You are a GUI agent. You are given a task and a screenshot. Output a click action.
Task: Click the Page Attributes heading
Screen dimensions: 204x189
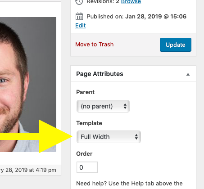click(x=100, y=74)
